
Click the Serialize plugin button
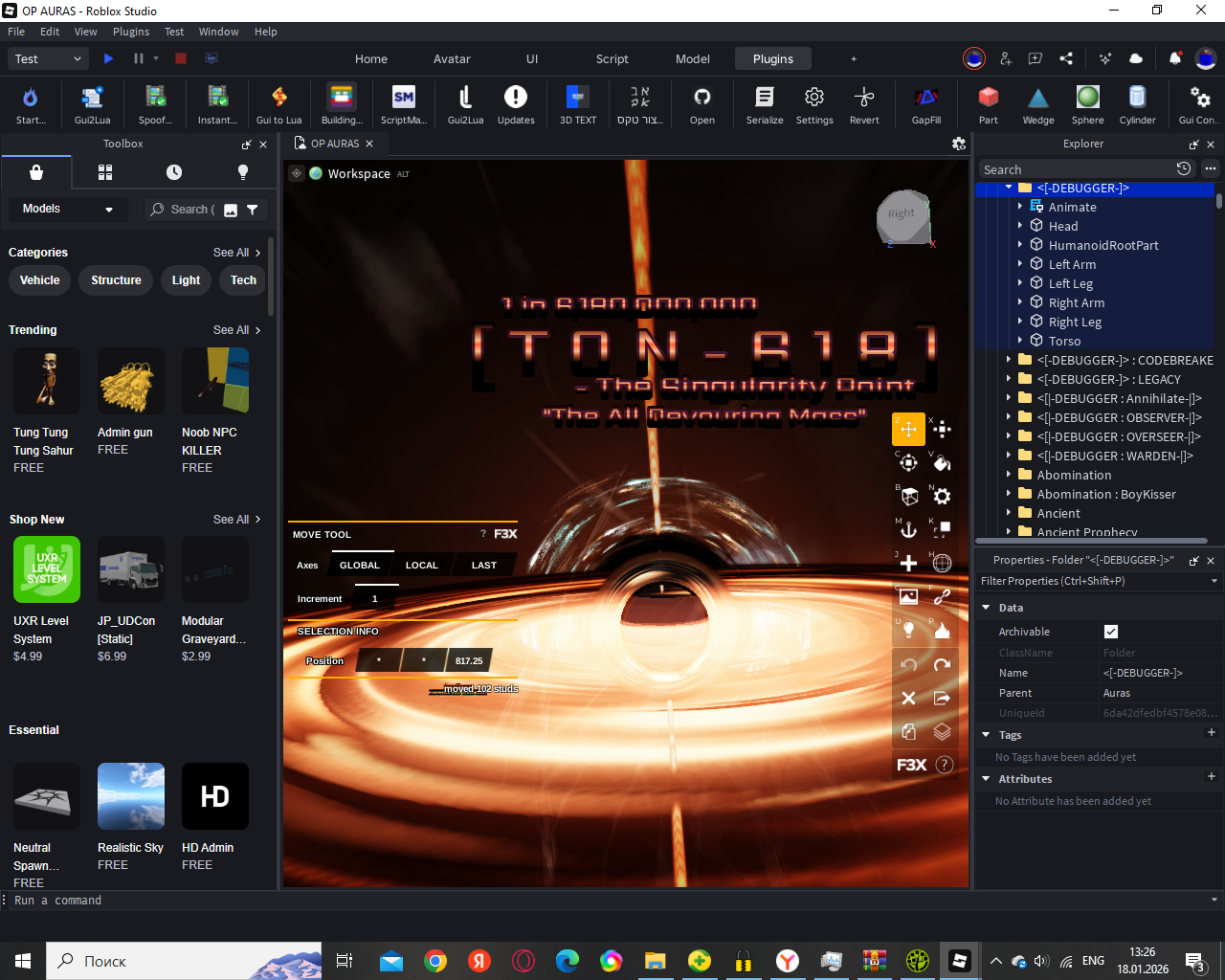click(x=765, y=104)
